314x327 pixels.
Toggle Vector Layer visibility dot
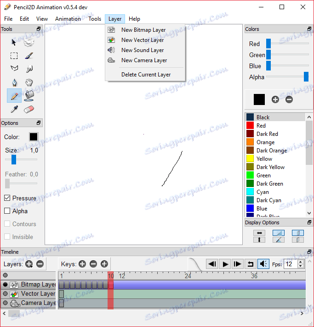pos(6,294)
